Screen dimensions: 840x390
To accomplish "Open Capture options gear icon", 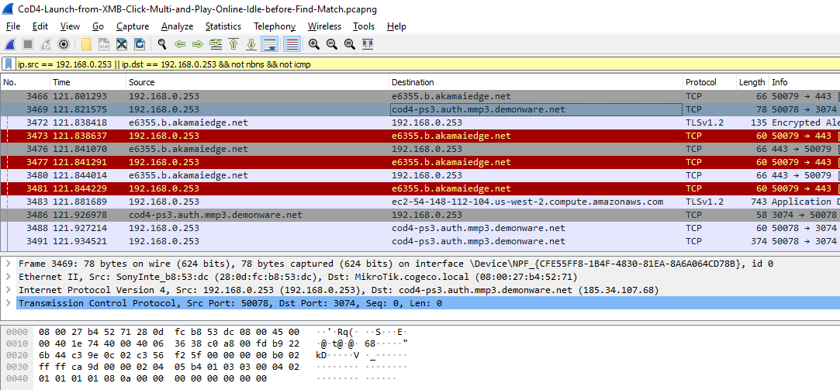I will [64, 44].
